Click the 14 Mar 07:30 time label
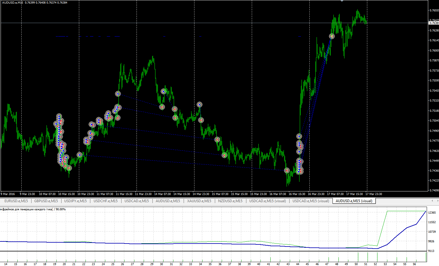This screenshot has height=266, width=439. [162, 194]
